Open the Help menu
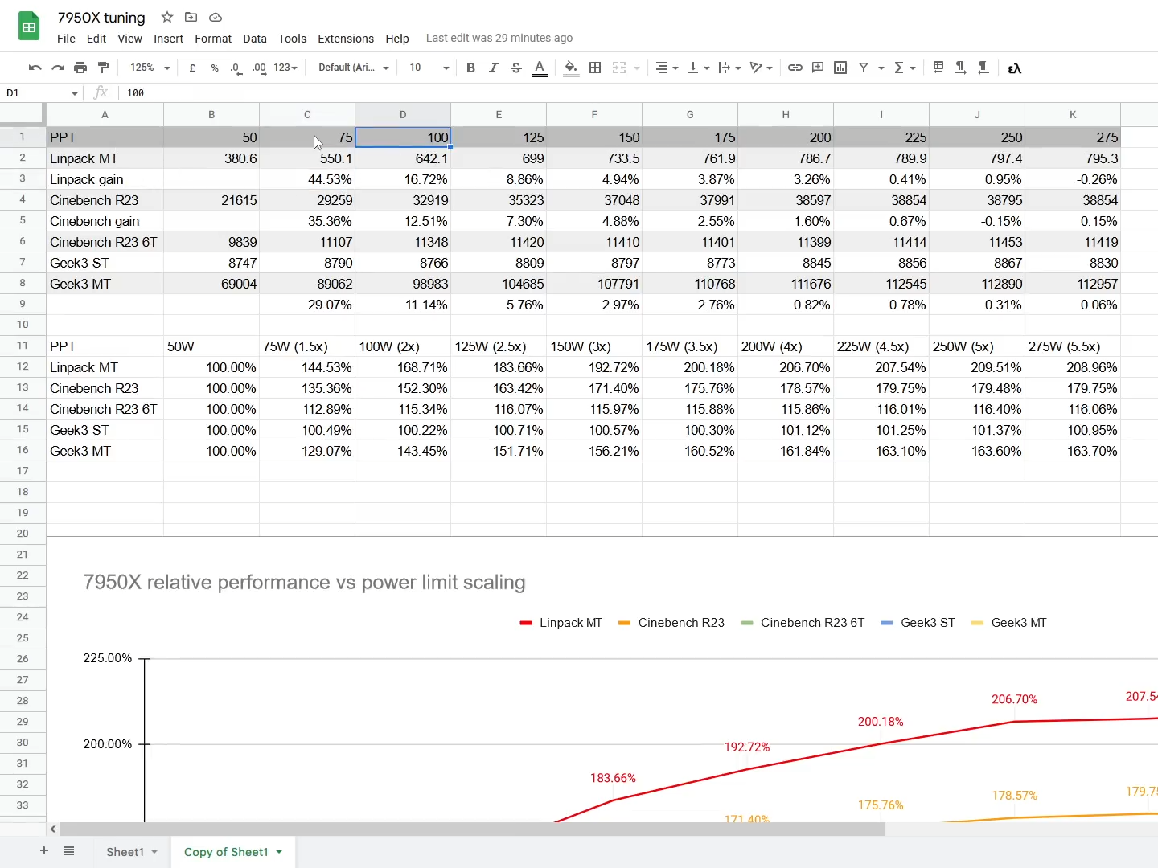Viewport: 1158px width, 868px height. (x=397, y=39)
